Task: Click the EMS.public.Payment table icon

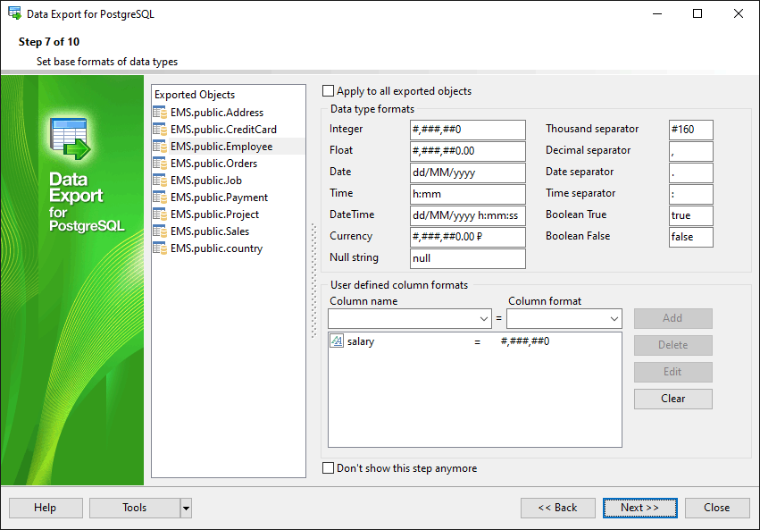Action: (x=160, y=198)
